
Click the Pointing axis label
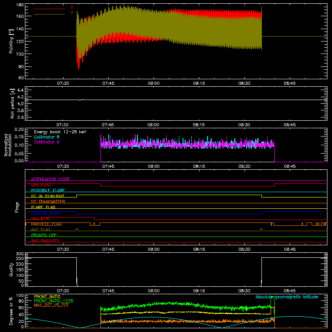tap(11, 41)
